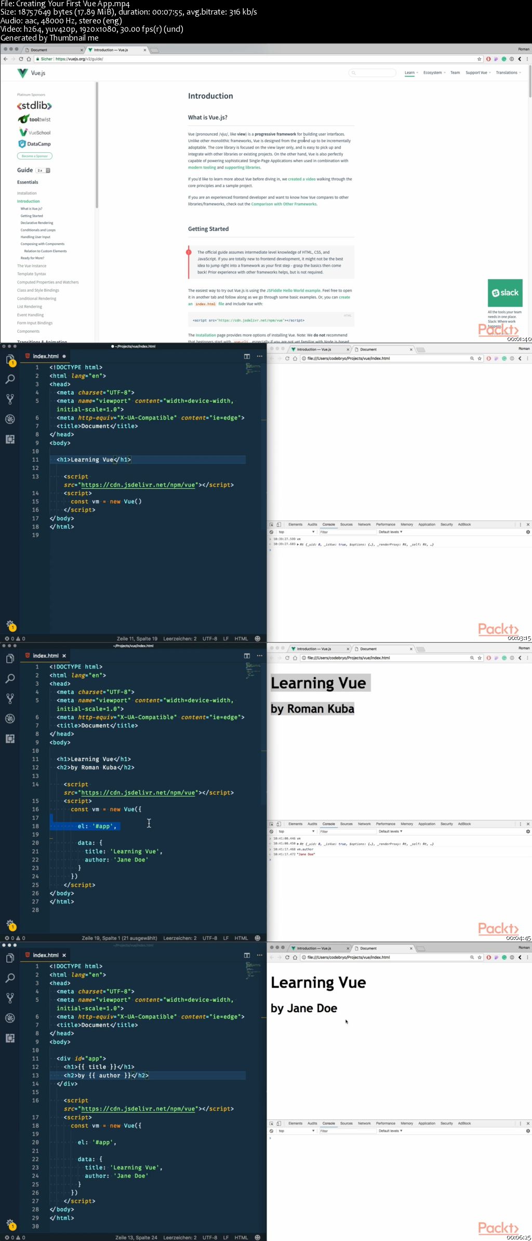The width and height of the screenshot is (532, 1241).
Task: Open the Declarative Rendering sidebar link
Action: (37, 223)
